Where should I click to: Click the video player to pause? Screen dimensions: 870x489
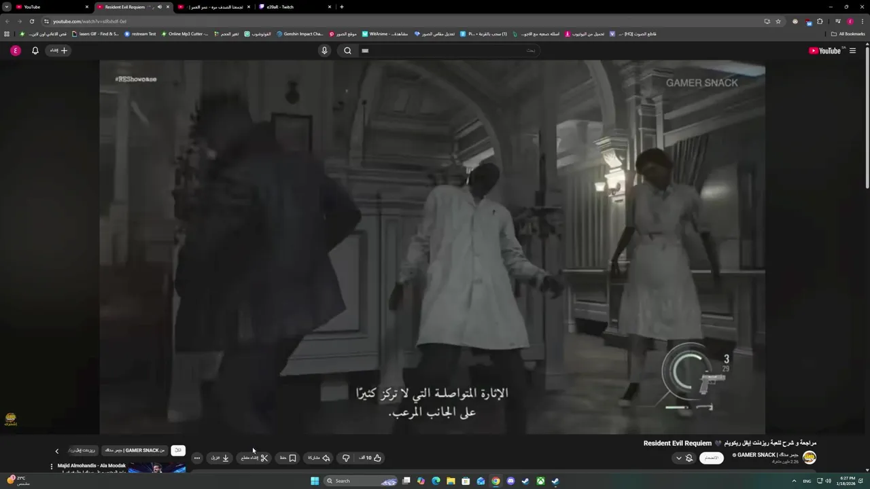point(432,247)
